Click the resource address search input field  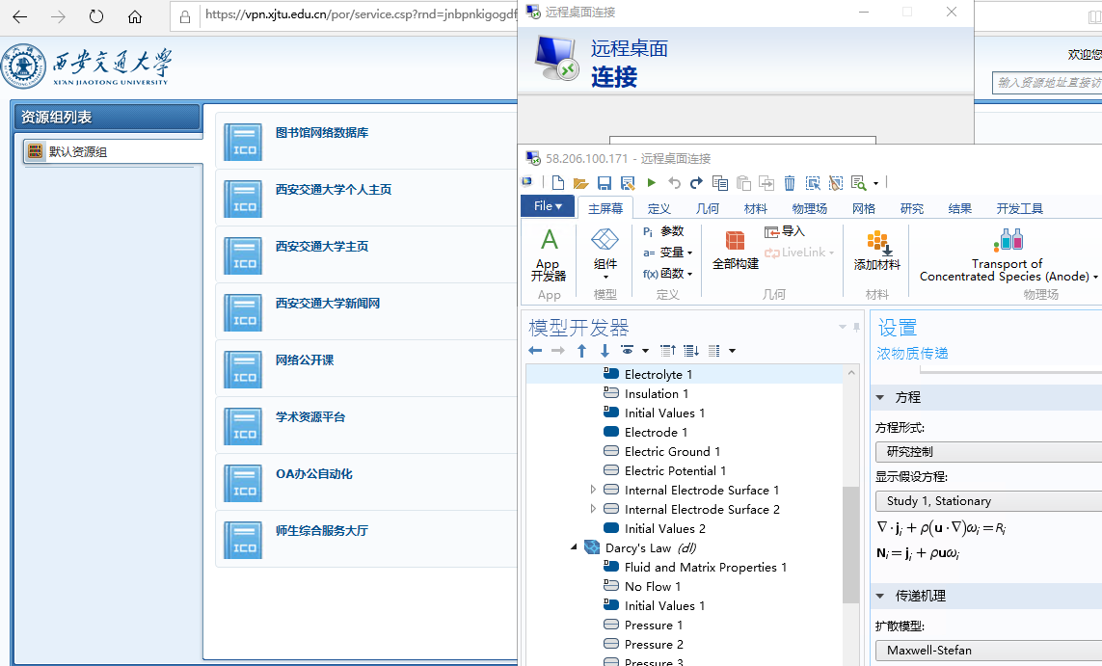[x=1047, y=83]
